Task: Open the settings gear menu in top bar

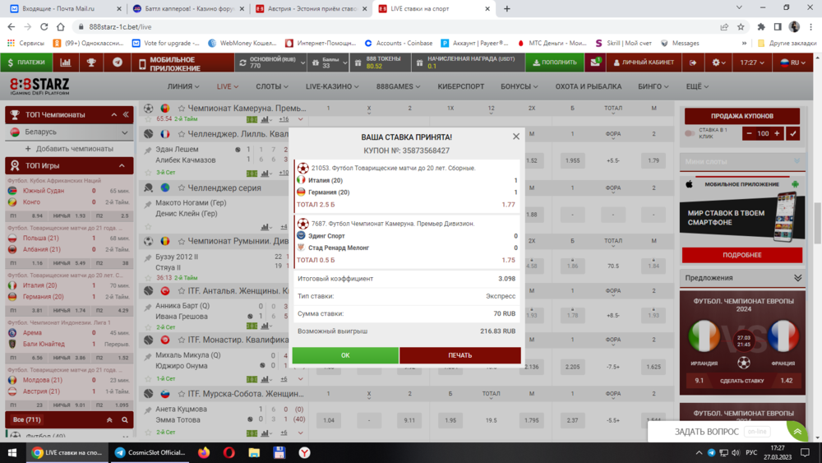Action: (718, 63)
